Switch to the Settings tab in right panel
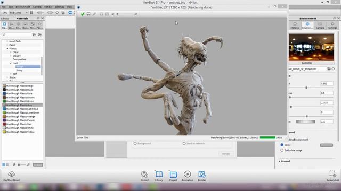This screenshot has width=341, height=191. [x=332, y=25]
